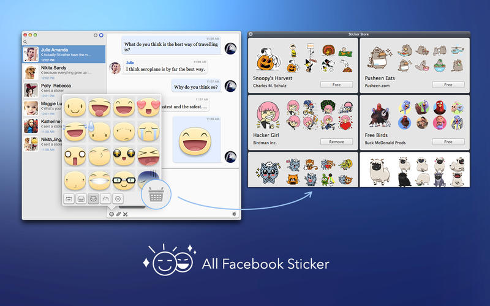Open the sticker store basket icon
Viewport: 490px width, 306px height.
[156, 194]
